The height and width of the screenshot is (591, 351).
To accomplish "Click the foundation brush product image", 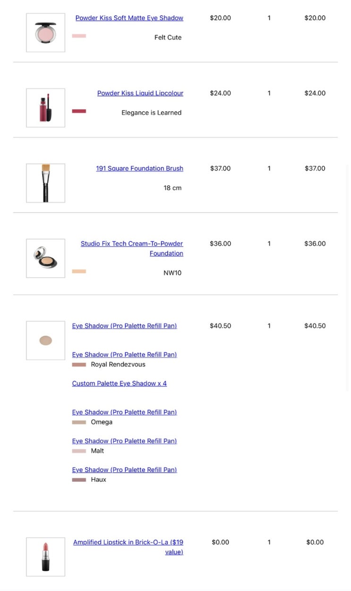I will click(45, 183).
